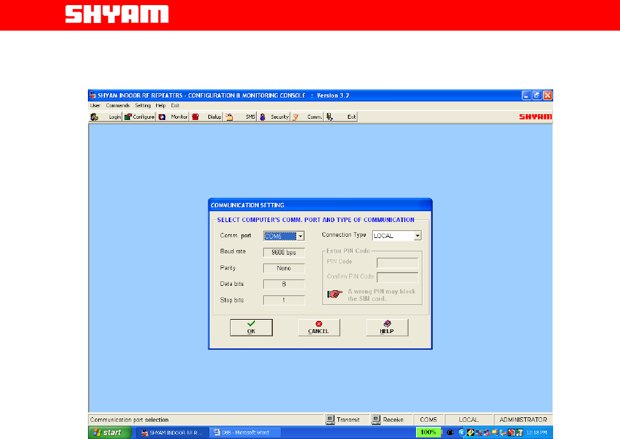Click the Login toolbar button
Image resolution: width=620 pixels, height=439 pixels.
tap(105, 117)
